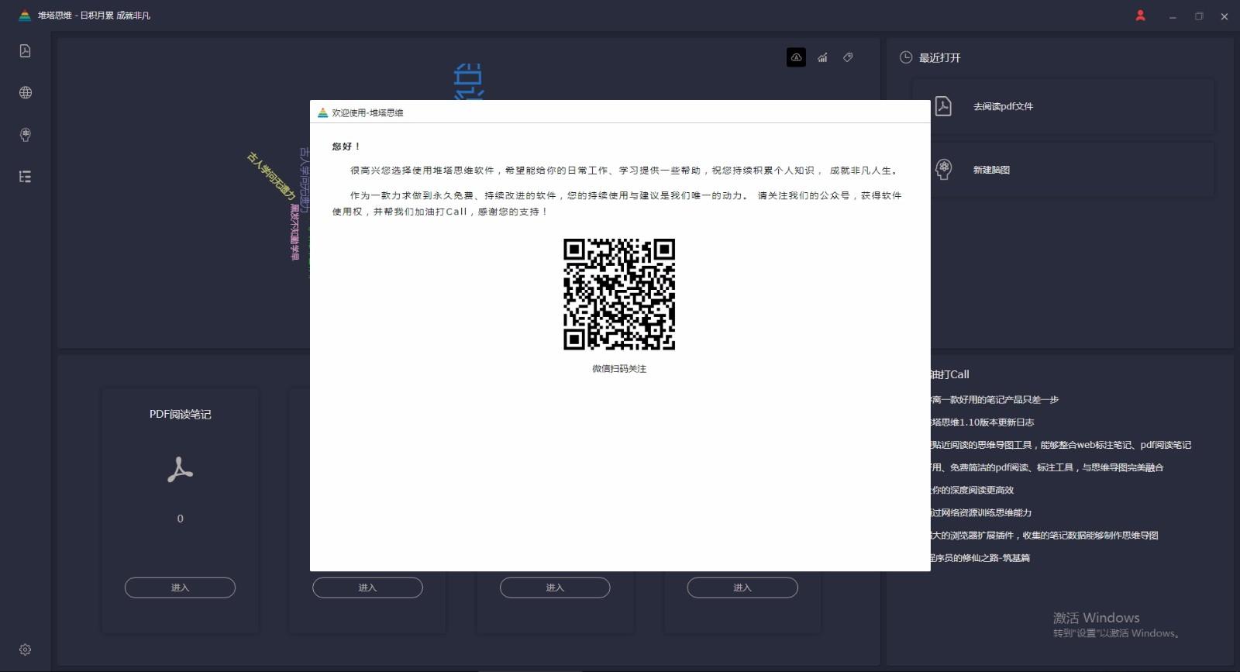Image resolution: width=1240 pixels, height=672 pixels.
Task: Click 进入 under PDF阅读笔记
Action: click(x=180, y=588)
